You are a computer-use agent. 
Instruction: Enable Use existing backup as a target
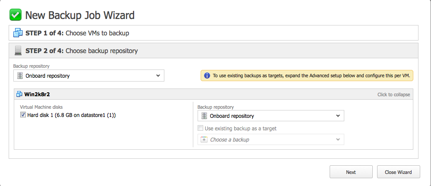pos(200,128)
